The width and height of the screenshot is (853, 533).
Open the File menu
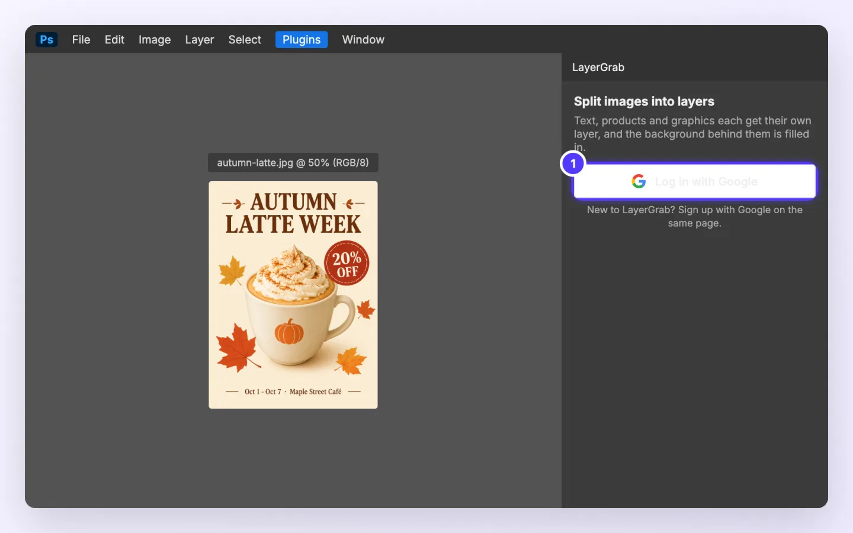point(81,40)
